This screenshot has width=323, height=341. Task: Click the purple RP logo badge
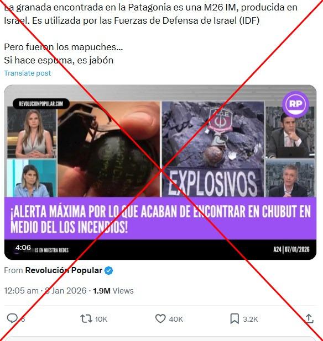295,104
